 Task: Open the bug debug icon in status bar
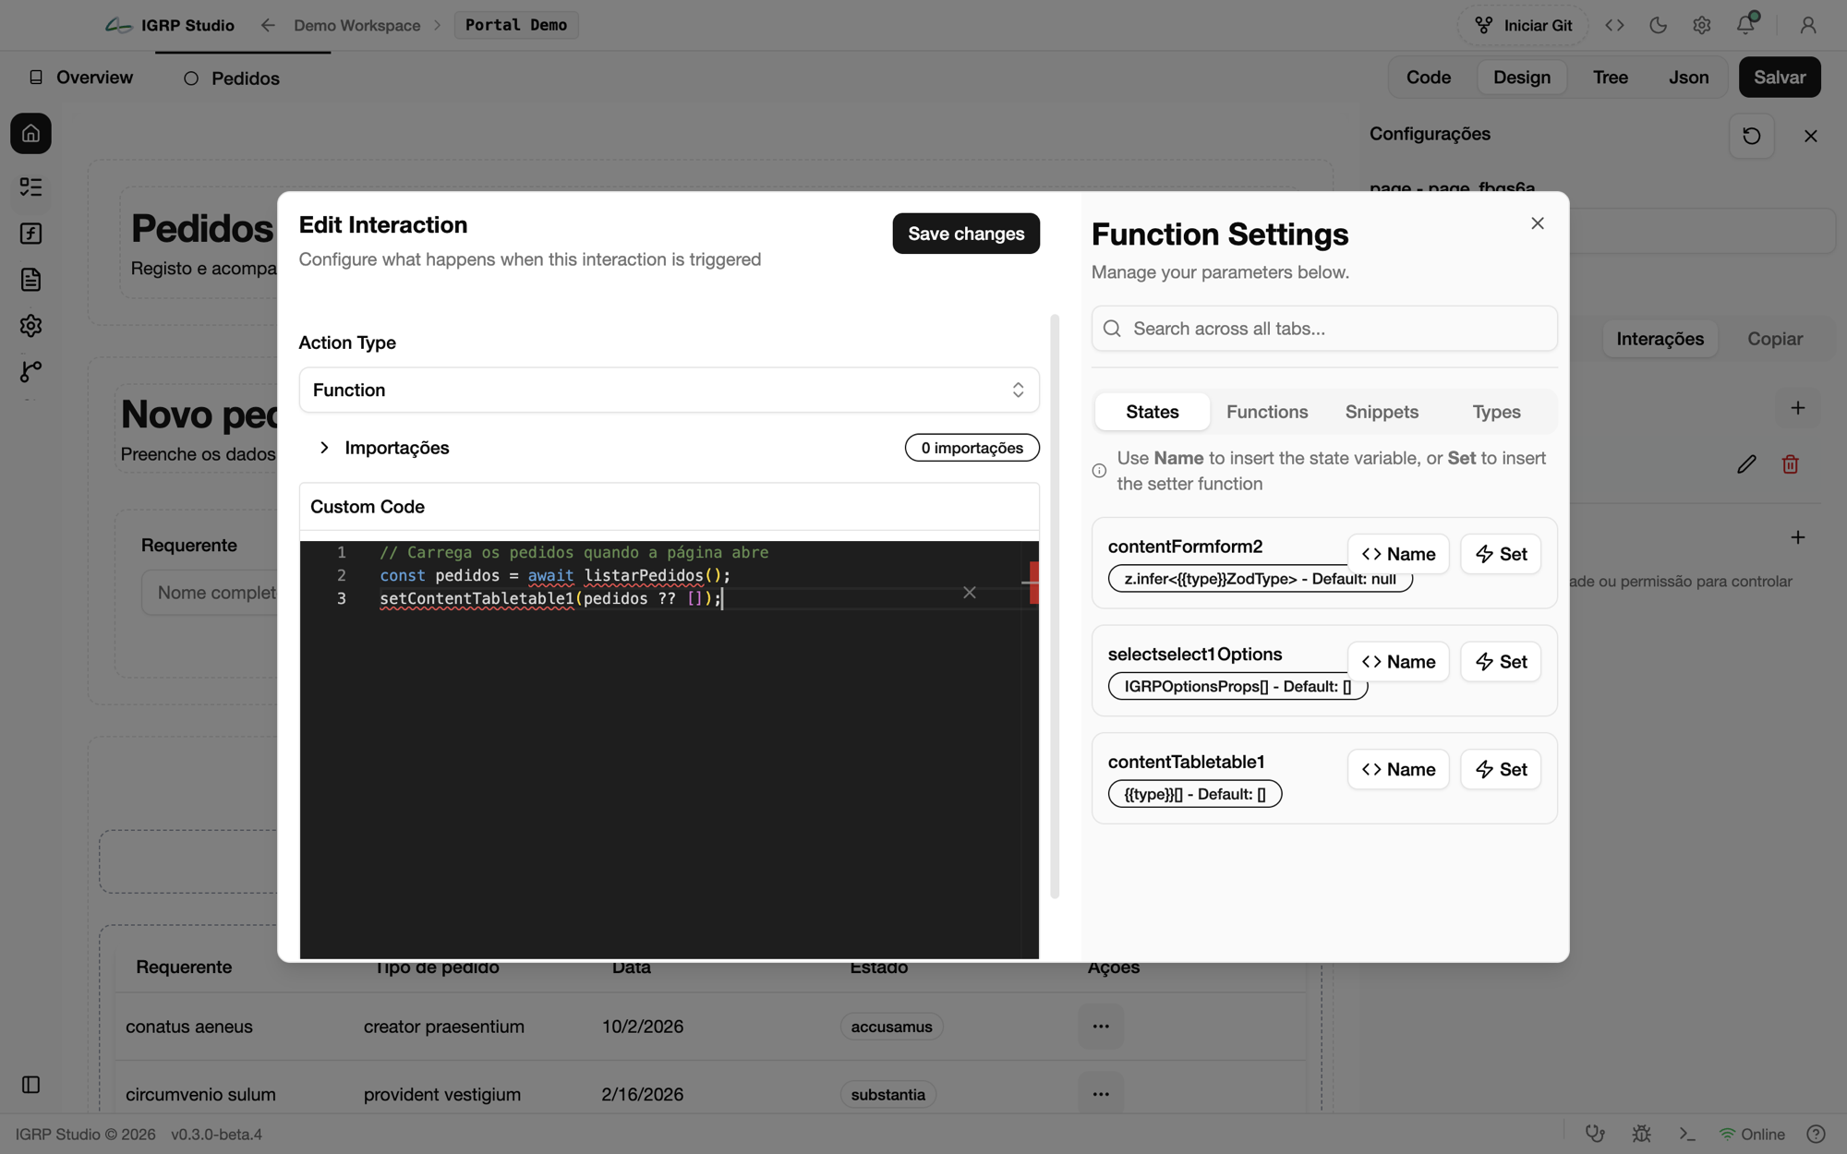click(1641, 1134)
